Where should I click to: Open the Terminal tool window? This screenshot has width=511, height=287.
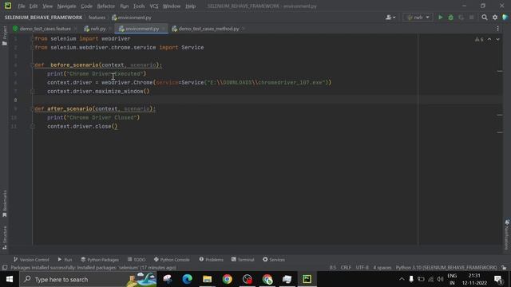[x=243, y=260]
